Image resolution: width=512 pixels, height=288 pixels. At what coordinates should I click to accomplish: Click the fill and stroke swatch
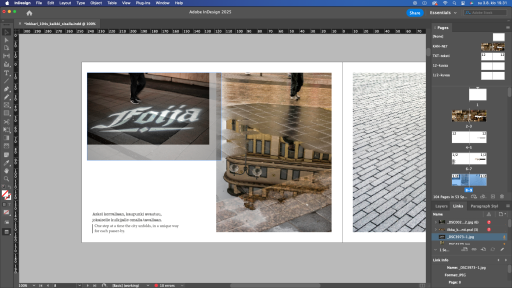pyautogui.click(x=6, y=194)
